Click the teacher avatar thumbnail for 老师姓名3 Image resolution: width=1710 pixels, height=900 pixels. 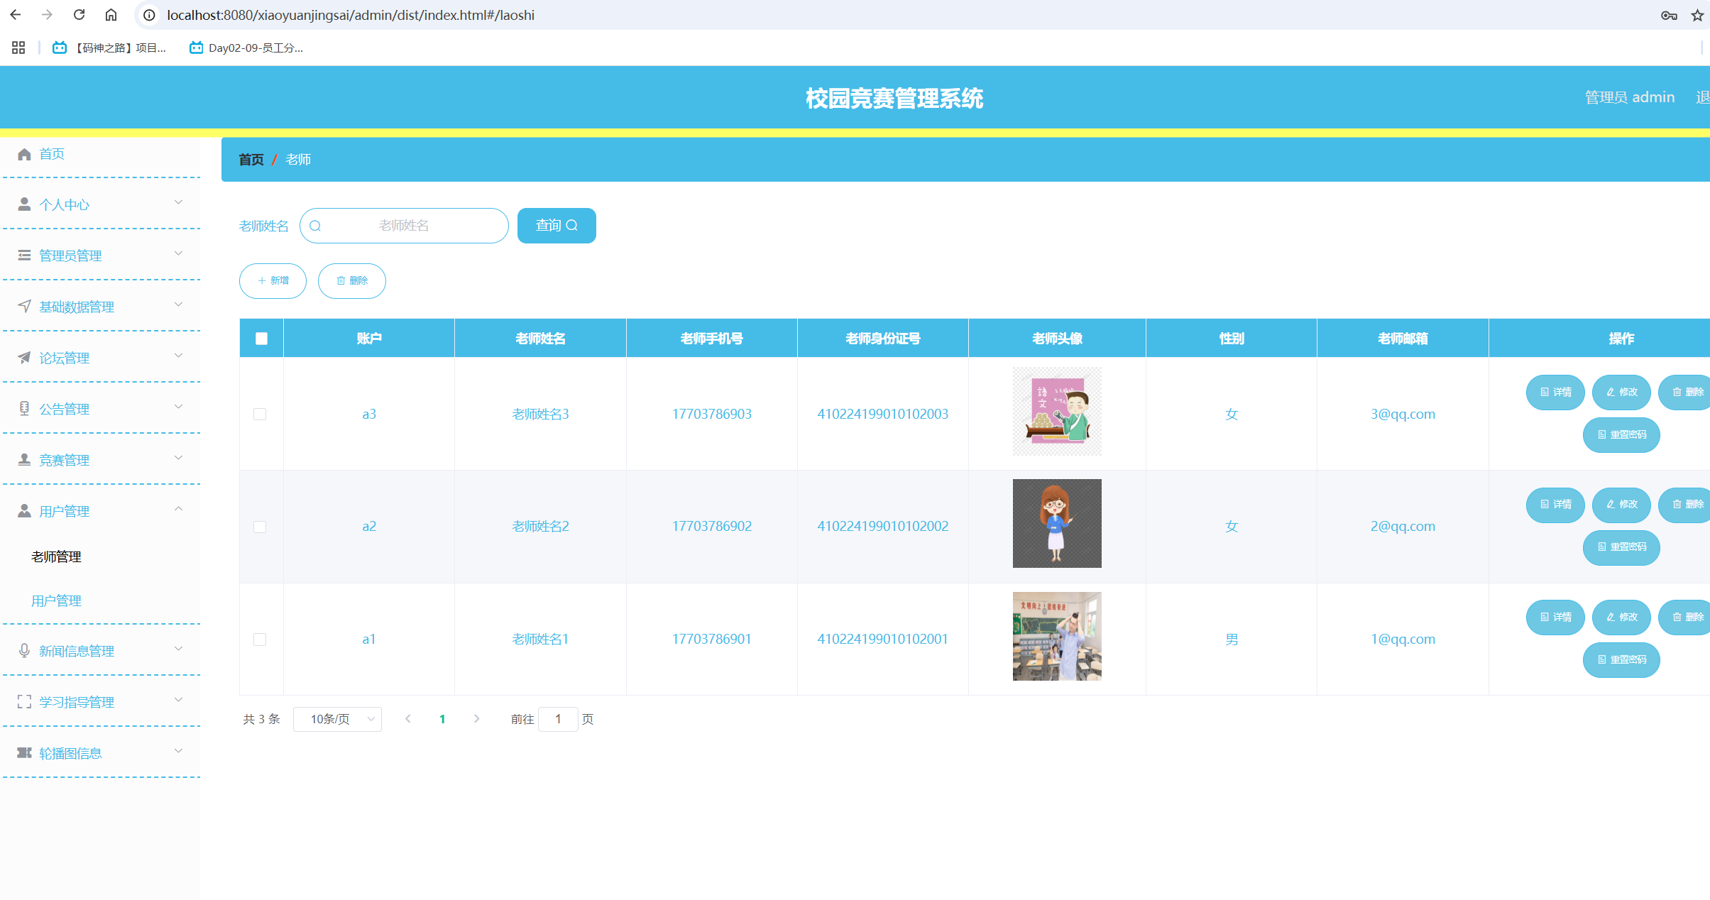(1057, 411)
